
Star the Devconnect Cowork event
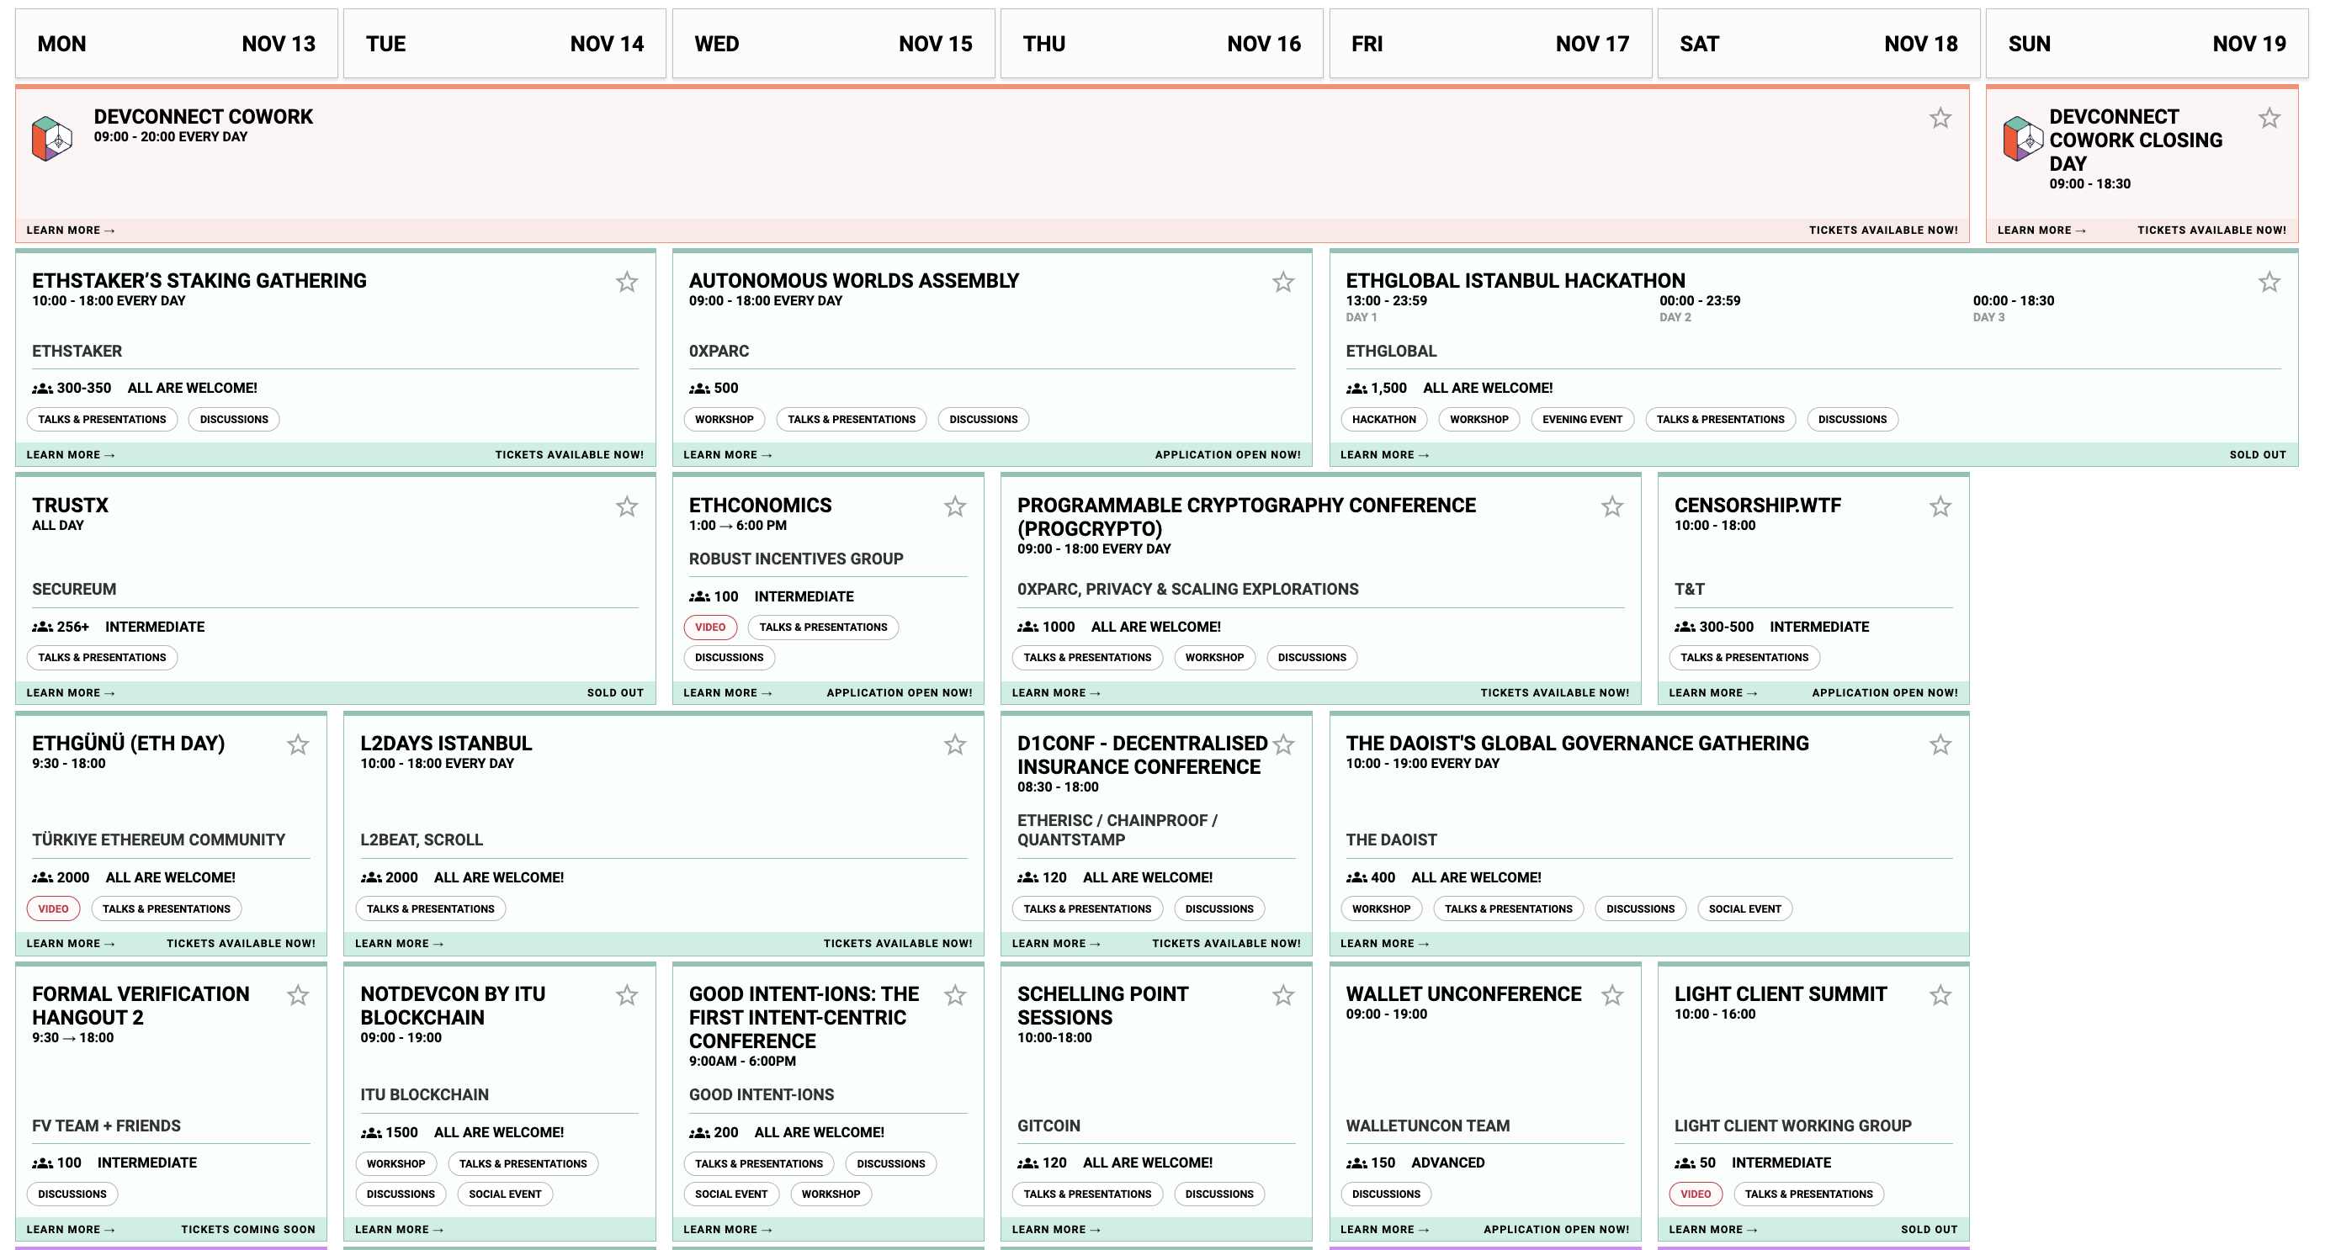[1940, 118]
